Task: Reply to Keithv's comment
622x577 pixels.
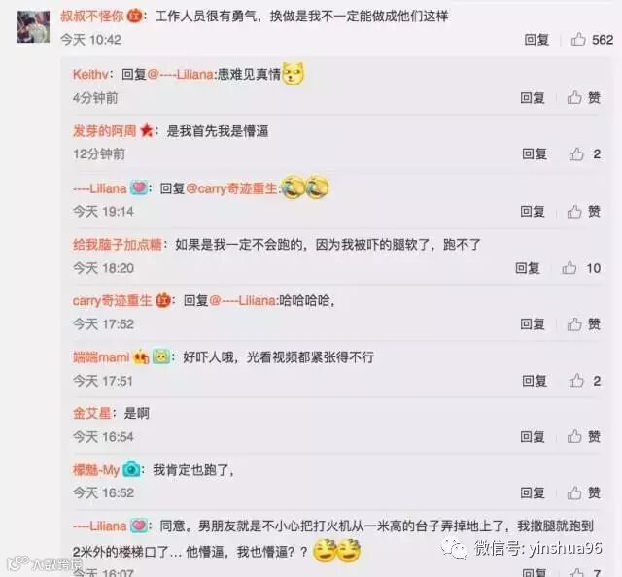Action: 533,97
